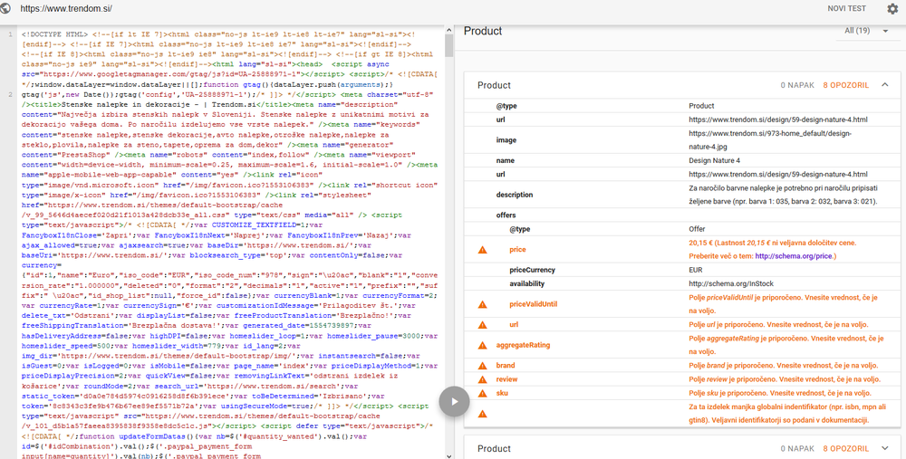This screenshot has height=459, width=906.
Task: Click 8 OPOZORIL in second Product card
Action: (846, 449)
